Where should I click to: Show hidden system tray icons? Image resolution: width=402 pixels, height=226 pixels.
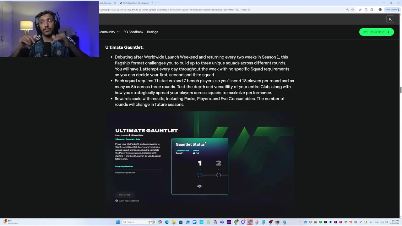click(x=300, y=222)
